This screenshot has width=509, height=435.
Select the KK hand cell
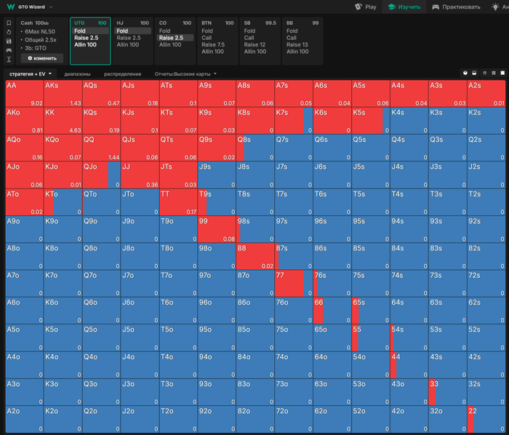point(63,121)
